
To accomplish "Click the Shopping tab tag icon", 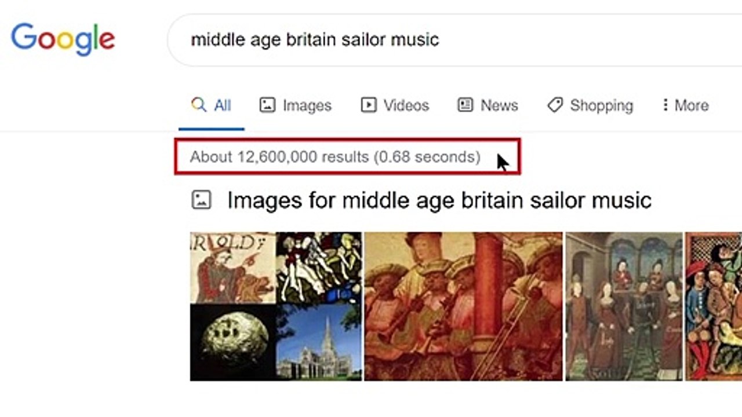I will [x=555, y=105].
